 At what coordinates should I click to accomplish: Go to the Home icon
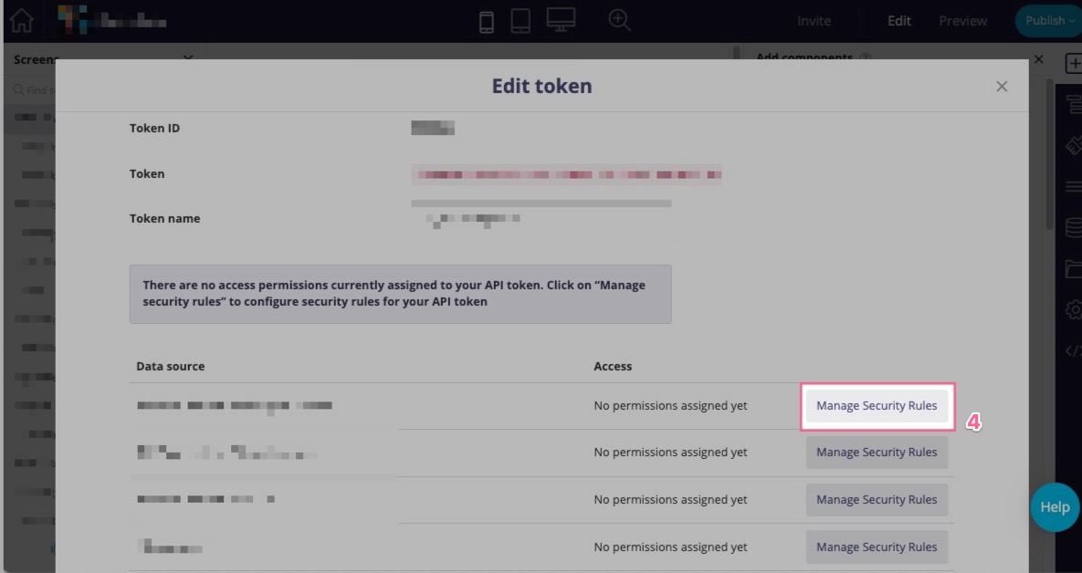[x=21, y=20]
